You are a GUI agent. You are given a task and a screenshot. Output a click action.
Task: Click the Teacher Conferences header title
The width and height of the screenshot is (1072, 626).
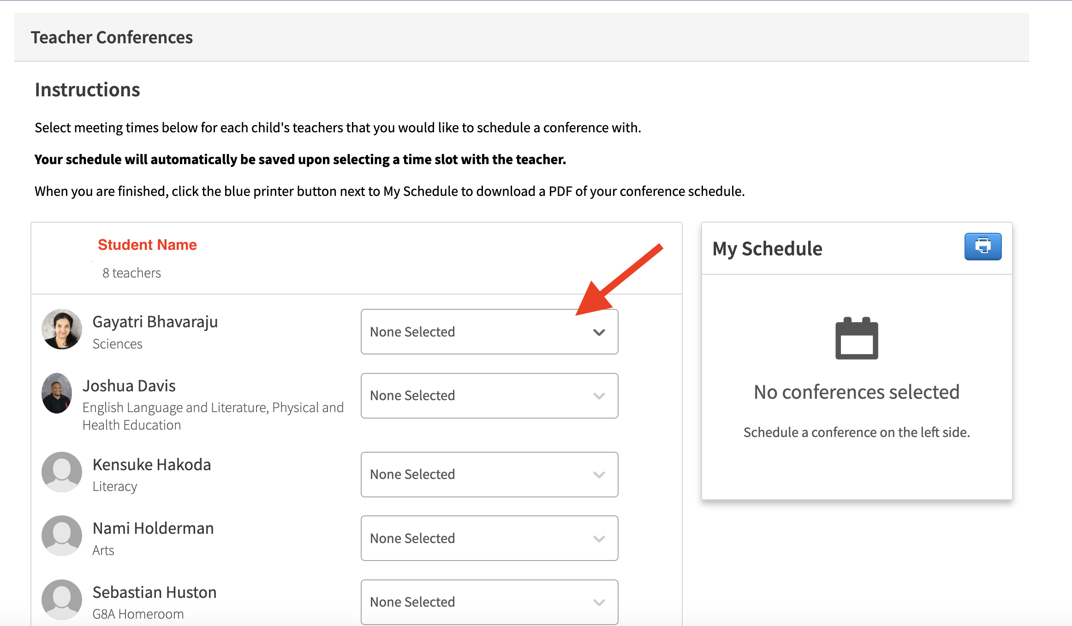point(112,37)
